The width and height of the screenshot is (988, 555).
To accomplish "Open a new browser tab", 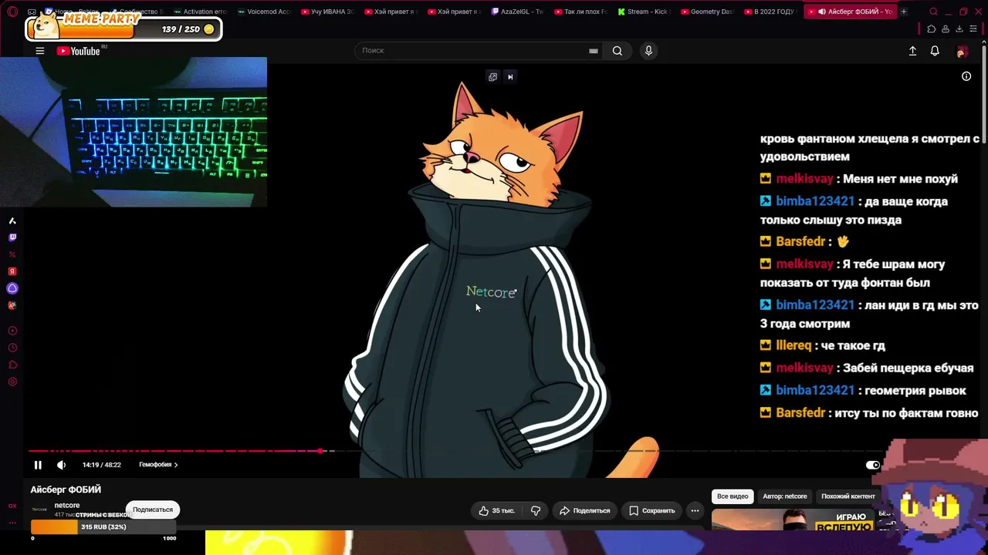I will pos(904,12).
